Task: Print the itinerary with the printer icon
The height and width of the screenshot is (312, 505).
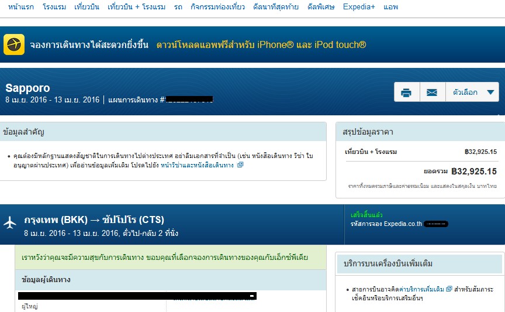Action: pos(406,92)
